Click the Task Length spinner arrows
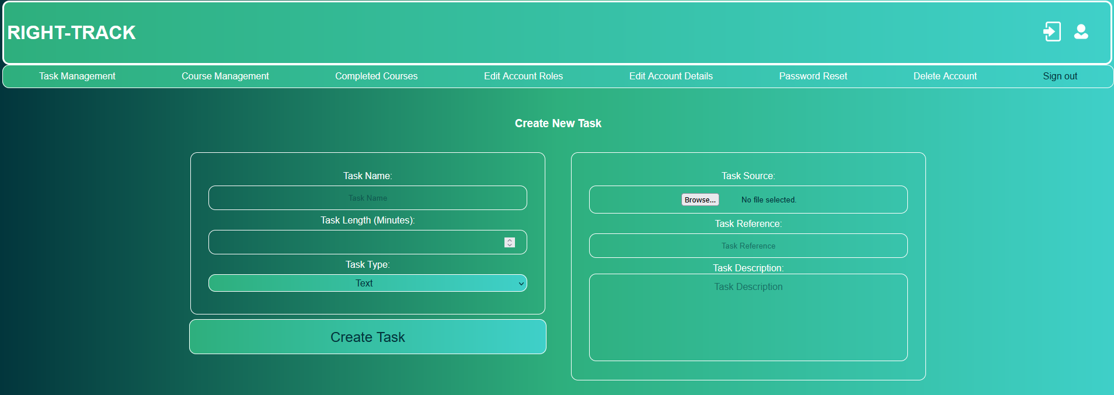This screenshot has width=1114, height=395. (510, 242)
